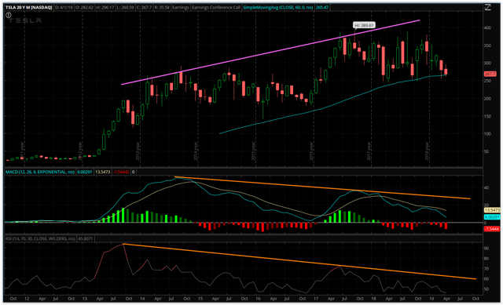Viewport: 503px width, 305px height.
Task: Click the 40 label on MACD axis
Action: coord(486,188)
